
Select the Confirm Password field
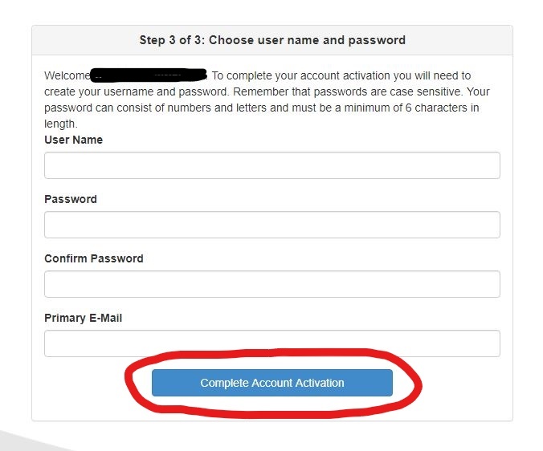tap(271, 284)
